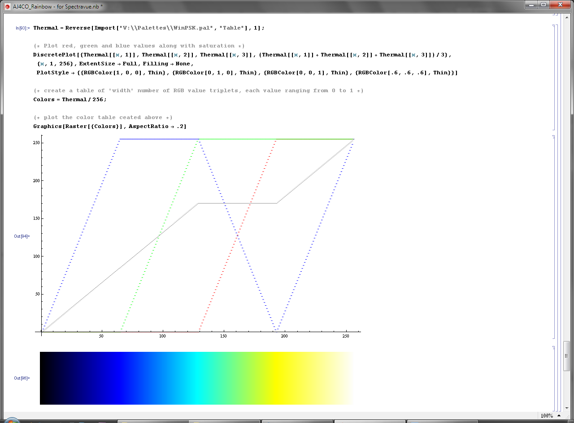Screen dimensions: 574x423
Task: Click the In[93]:= cell label
Action: [22, 28]
